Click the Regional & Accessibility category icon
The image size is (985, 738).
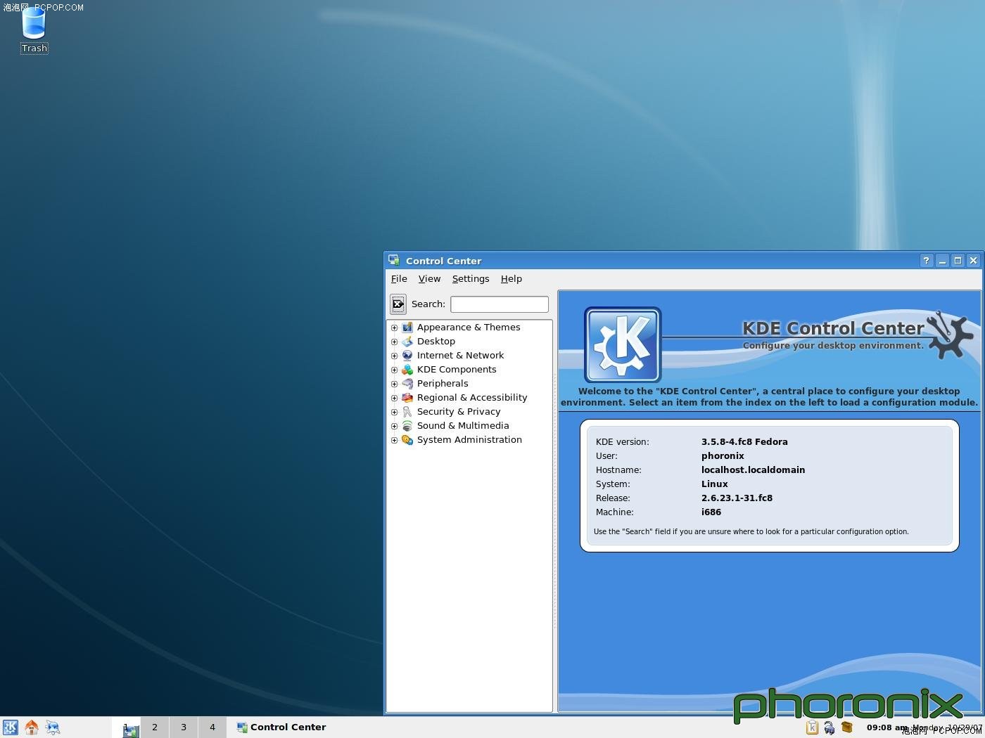407,398
